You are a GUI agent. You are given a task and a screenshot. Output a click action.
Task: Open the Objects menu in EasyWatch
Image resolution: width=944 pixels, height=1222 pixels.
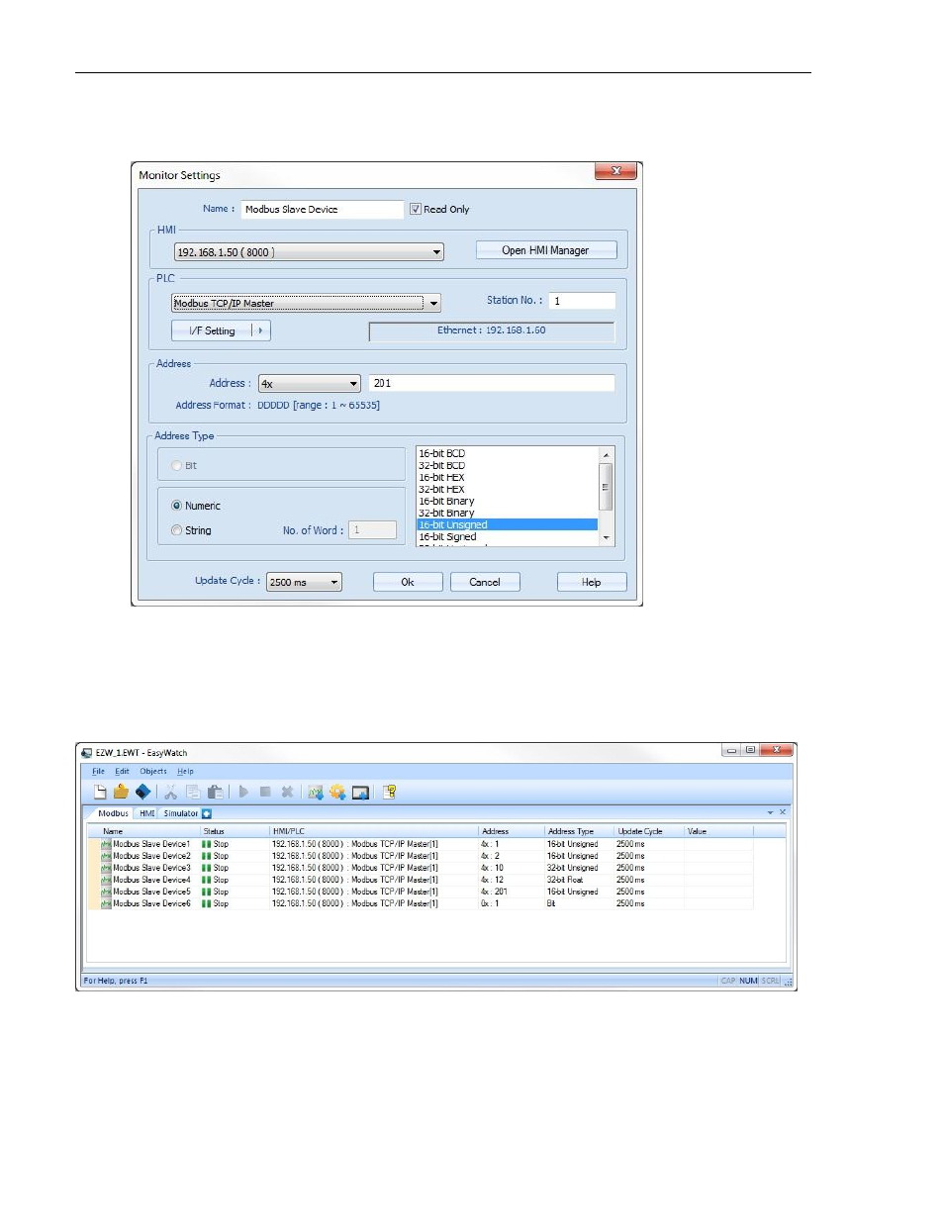153,771
